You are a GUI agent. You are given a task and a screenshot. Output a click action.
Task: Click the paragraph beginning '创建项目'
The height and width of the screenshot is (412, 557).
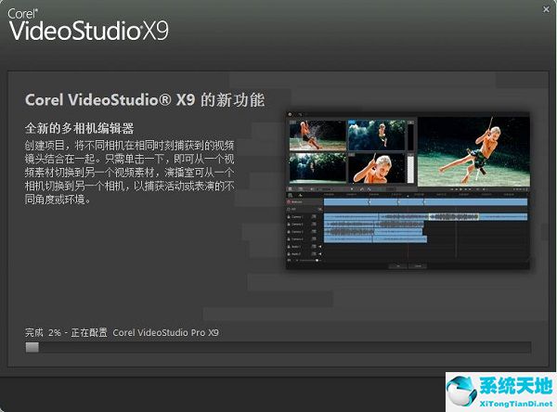click(x=129, y=173)
